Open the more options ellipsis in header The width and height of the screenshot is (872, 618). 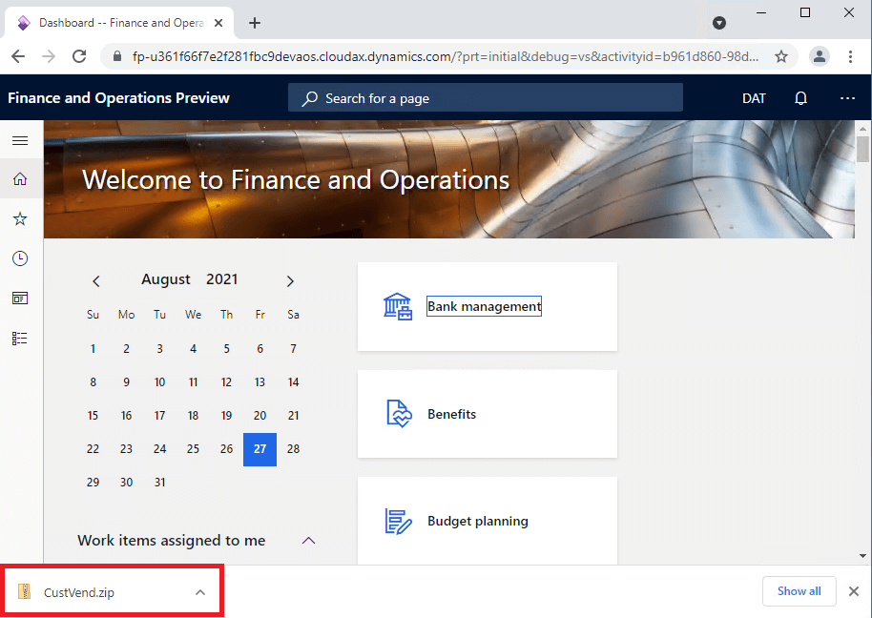[x=847, y=98]
